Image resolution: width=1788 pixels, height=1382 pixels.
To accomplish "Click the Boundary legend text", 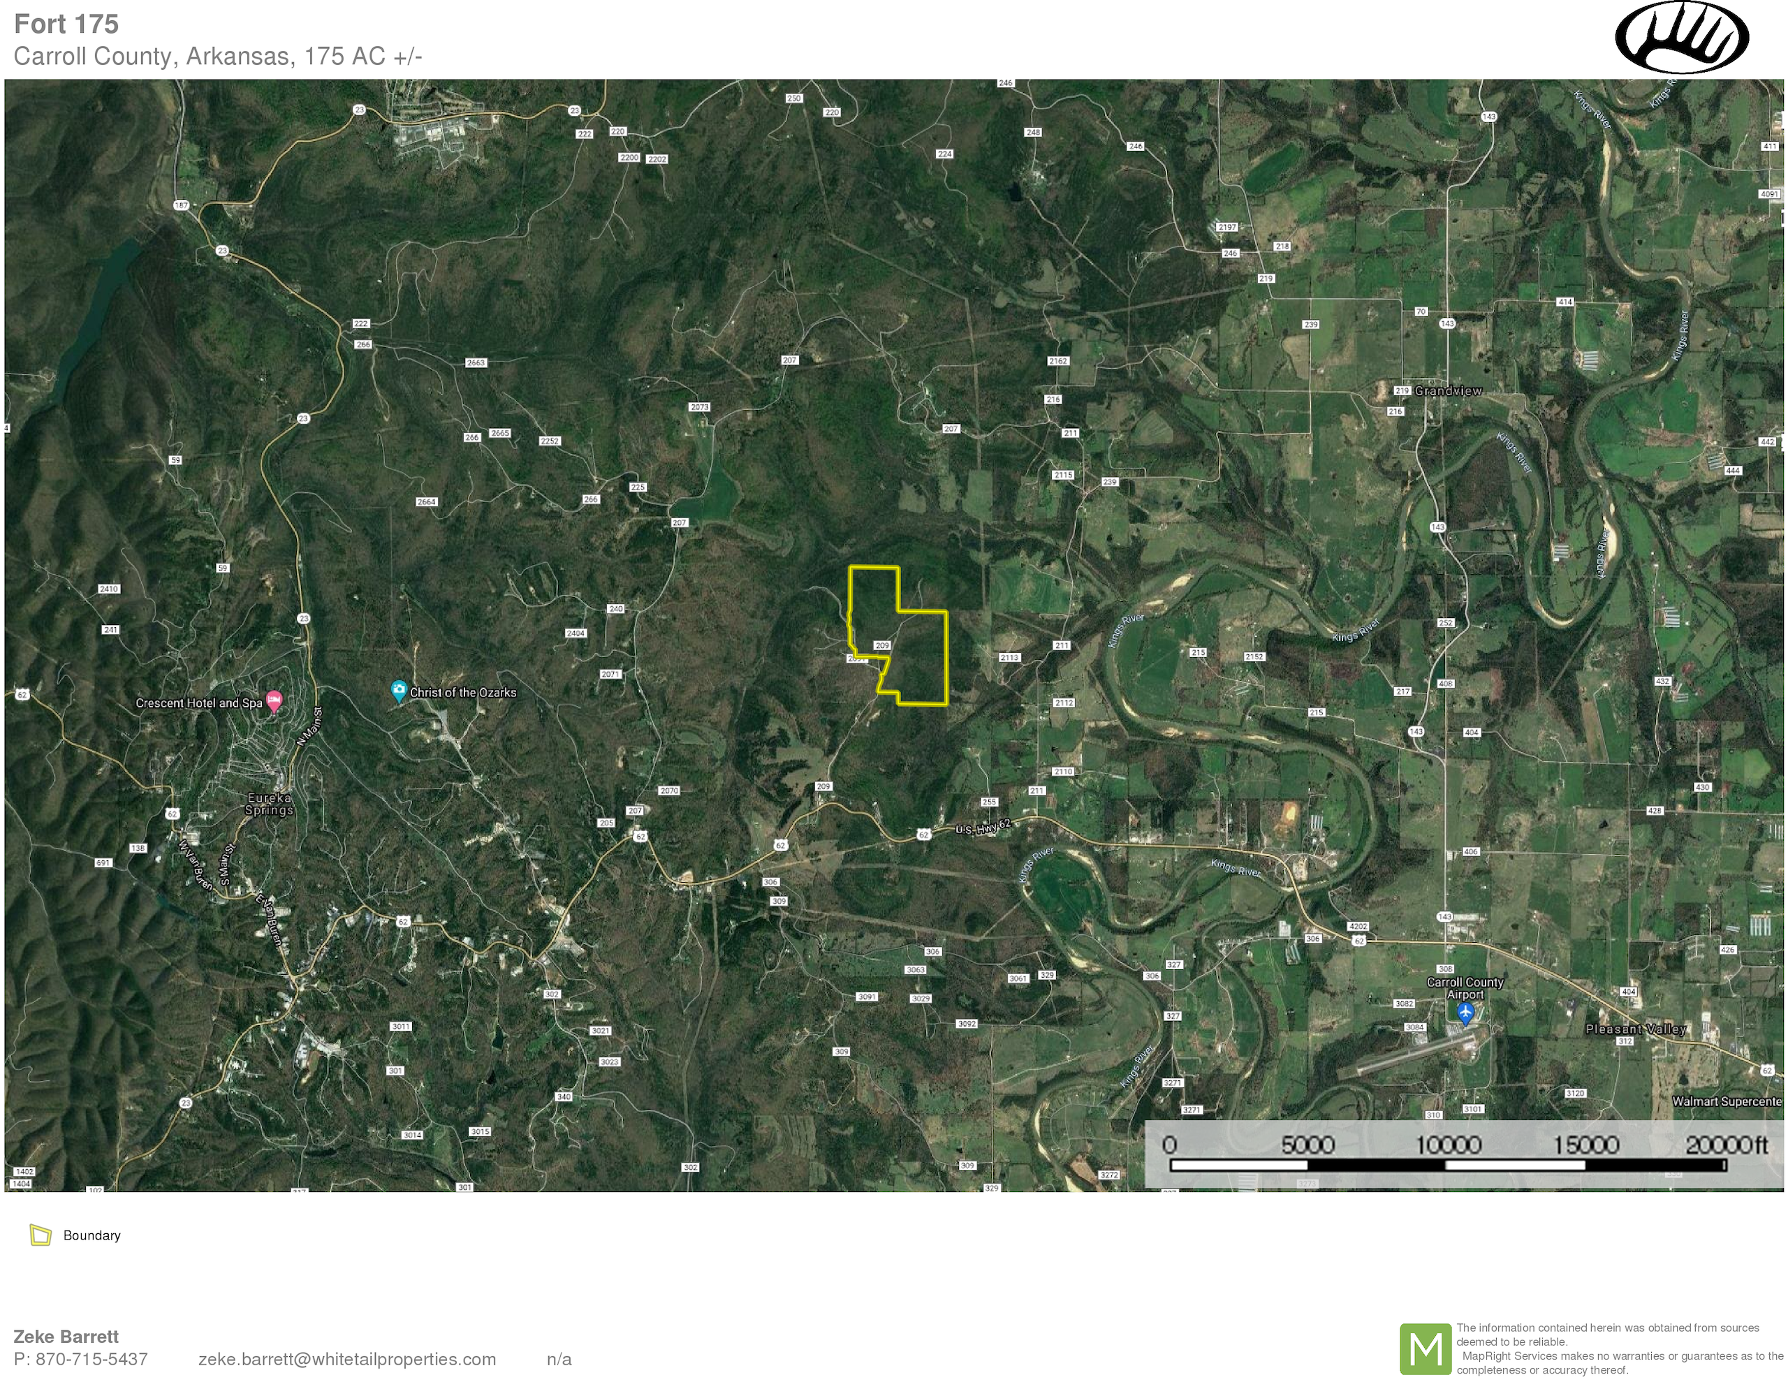I will click(91, 1235).
